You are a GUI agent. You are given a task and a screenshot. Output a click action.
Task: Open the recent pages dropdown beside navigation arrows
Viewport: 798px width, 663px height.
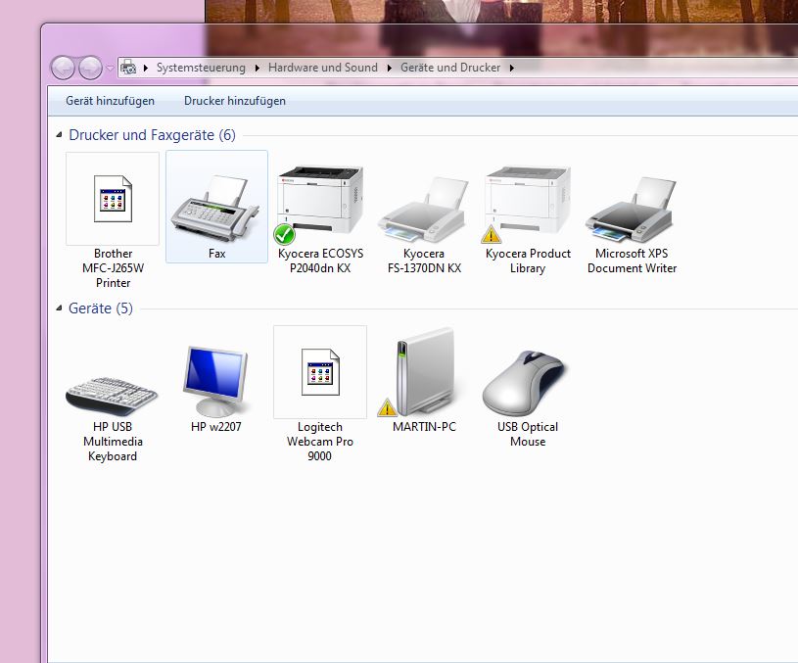pyautogui.click(x=110, y=68)
